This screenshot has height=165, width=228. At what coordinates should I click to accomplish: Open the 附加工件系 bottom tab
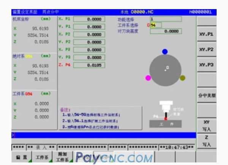pos(62,157)
